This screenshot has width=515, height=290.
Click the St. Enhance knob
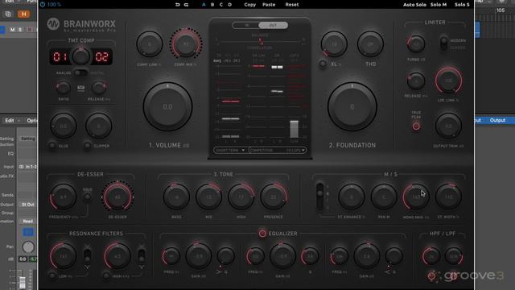click(x=352, y=197)
